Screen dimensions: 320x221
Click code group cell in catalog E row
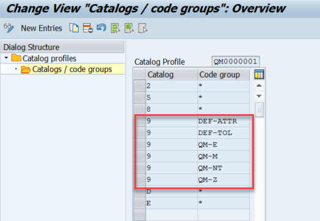tap(224, 203)
